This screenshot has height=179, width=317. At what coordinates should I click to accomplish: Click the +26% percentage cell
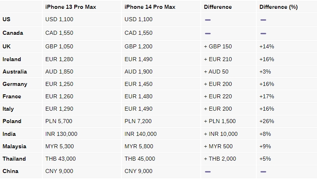tap(267, 121)
